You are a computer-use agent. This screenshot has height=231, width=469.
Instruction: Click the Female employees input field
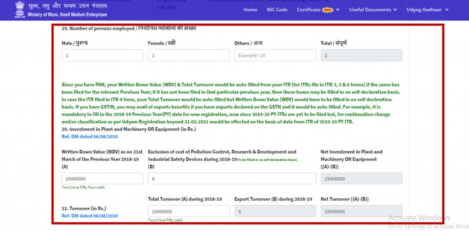point(189,55)
